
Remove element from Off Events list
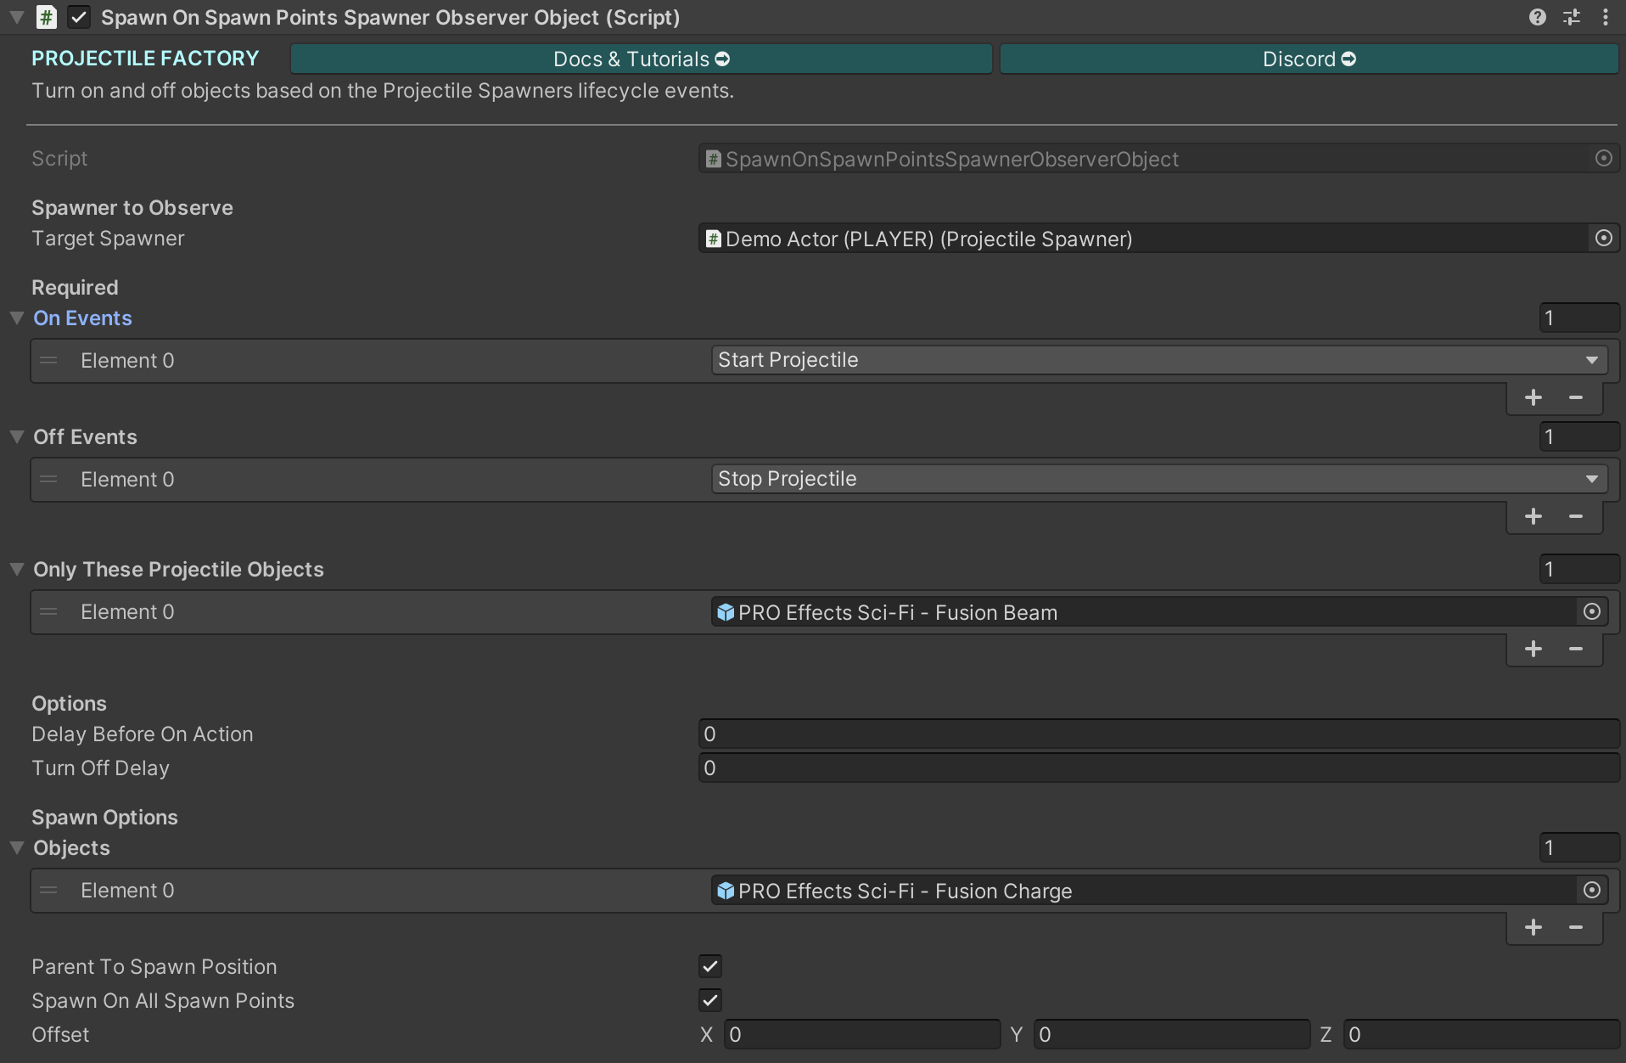[x=1576, y=517]
